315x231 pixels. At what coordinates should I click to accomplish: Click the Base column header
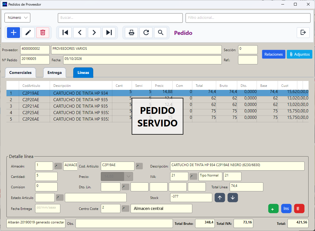point(267,86)
